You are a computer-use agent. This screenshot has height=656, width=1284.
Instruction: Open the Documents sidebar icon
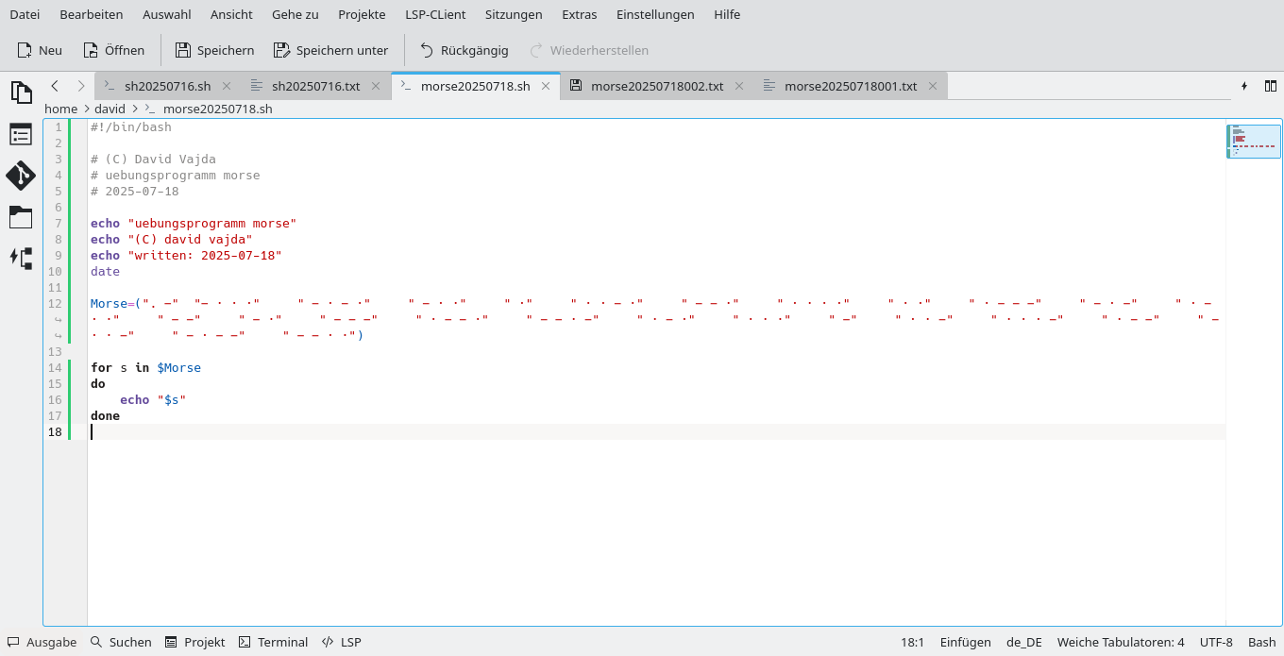(x=21, y=92)
